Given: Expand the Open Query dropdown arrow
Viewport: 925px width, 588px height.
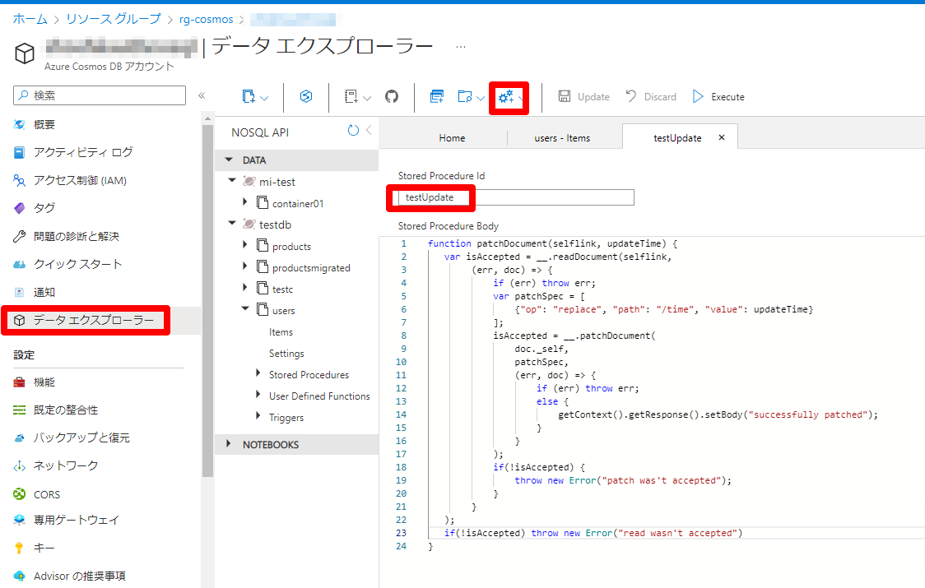Looking at the screenshot, I should click(481, 99).
